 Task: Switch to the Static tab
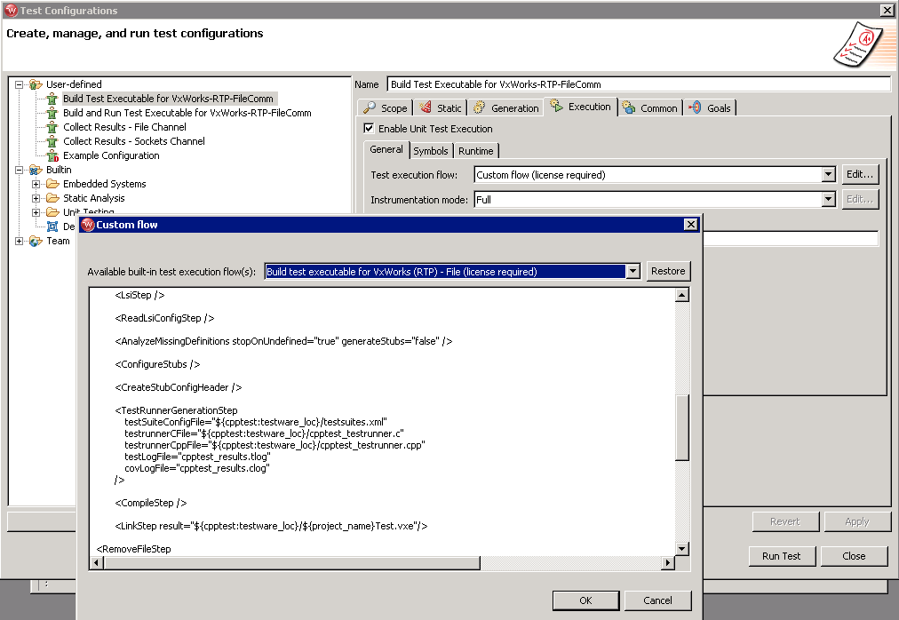[441, 107]
